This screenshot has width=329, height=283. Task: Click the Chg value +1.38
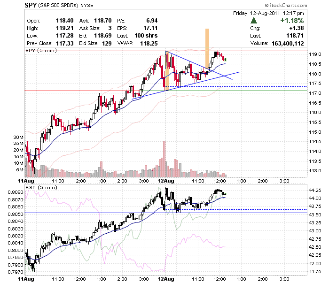coord(297,28)
